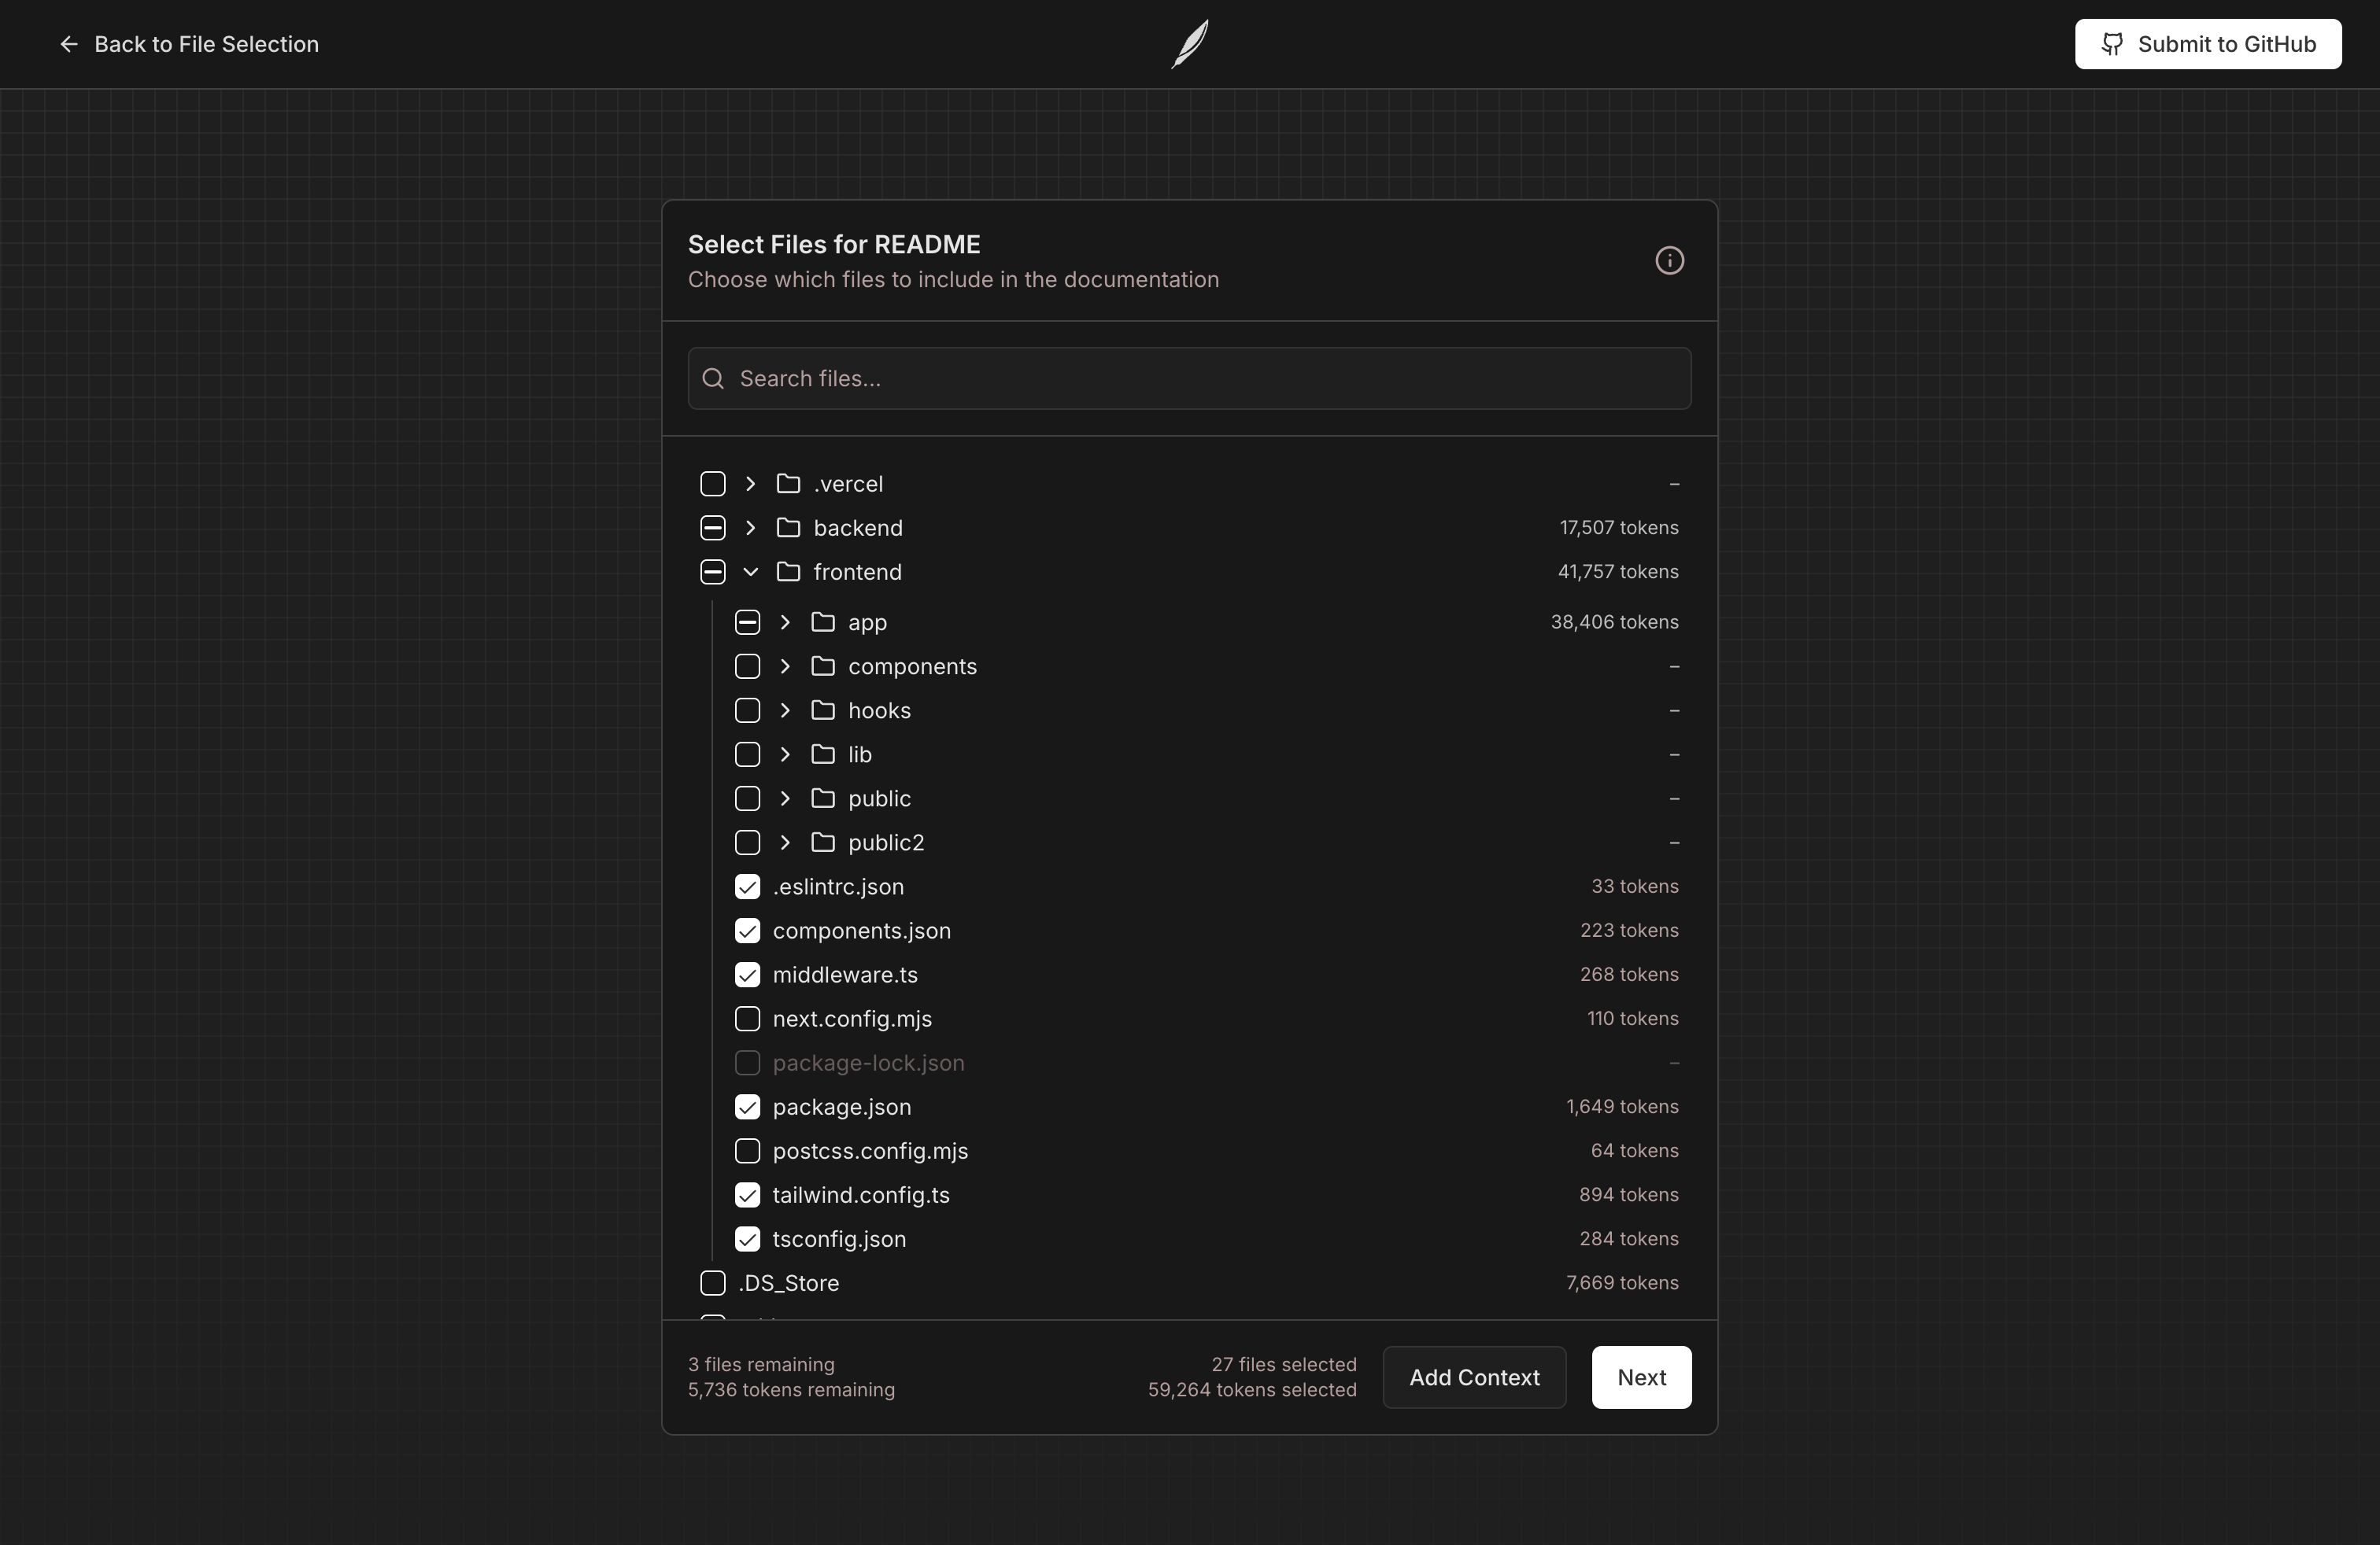The image size is (2380, 1545).
Task: Click the components.json file name
Action: pyautogui.click(x=862, y=931)
